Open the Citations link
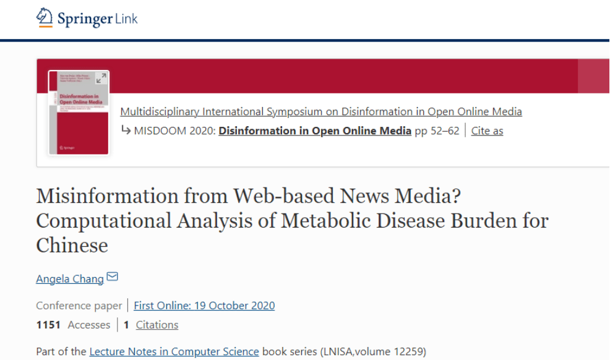Screen dimensions: 610x360 point(157,325)
